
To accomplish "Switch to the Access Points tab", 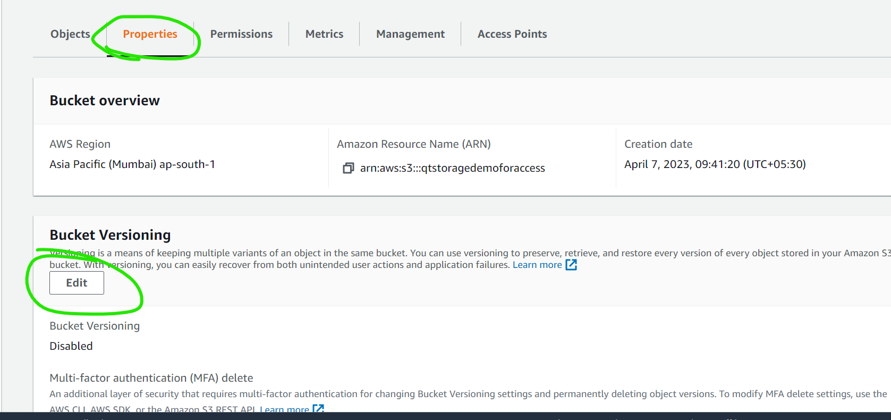I will 512,34.
